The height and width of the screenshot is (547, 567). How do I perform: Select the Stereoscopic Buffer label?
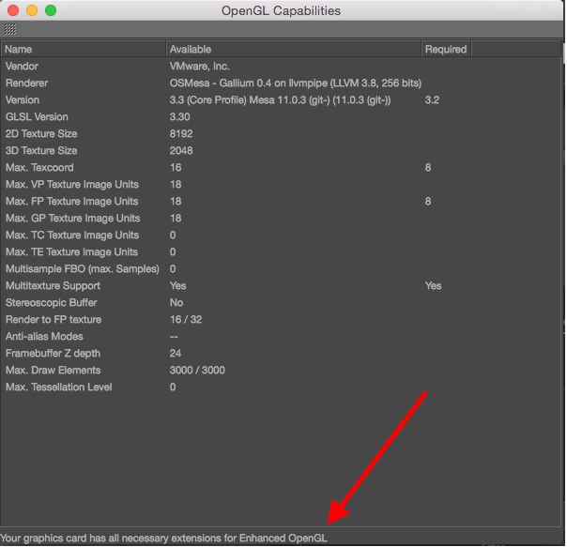point(51,303)
